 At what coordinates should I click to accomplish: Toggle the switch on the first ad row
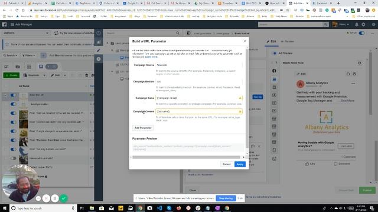click(13, 95)
